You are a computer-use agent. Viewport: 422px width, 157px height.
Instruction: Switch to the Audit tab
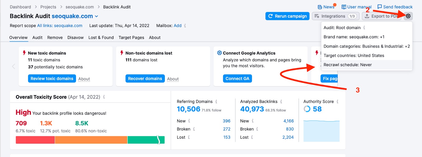tap(37, 38)
